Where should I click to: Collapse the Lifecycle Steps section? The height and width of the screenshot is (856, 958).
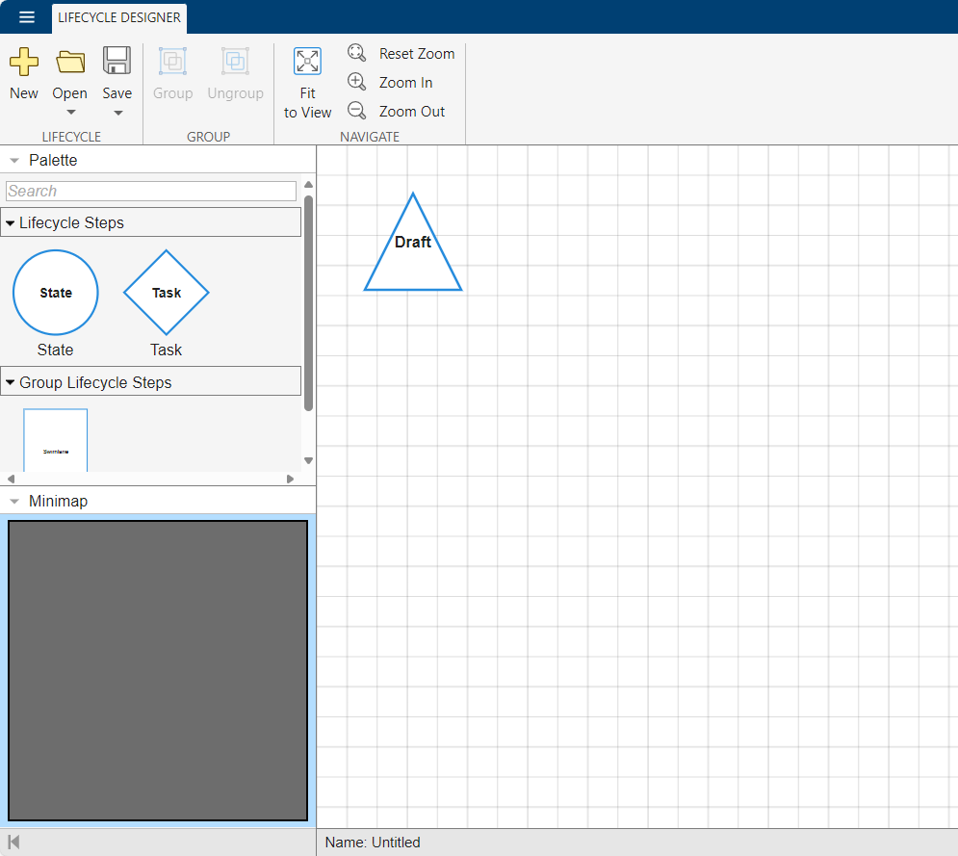click(11, 223)
